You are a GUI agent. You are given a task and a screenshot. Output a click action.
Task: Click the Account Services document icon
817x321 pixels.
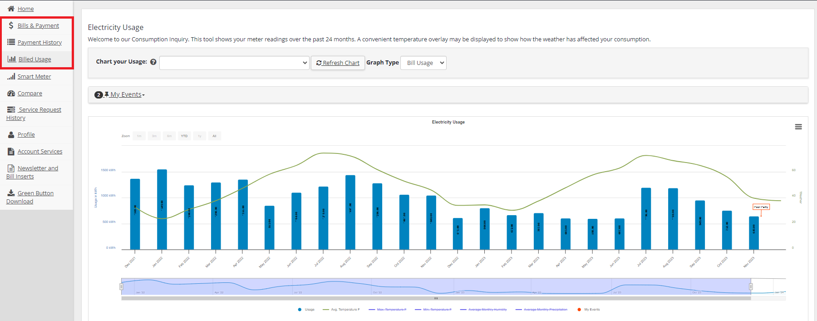coord(11,152)
